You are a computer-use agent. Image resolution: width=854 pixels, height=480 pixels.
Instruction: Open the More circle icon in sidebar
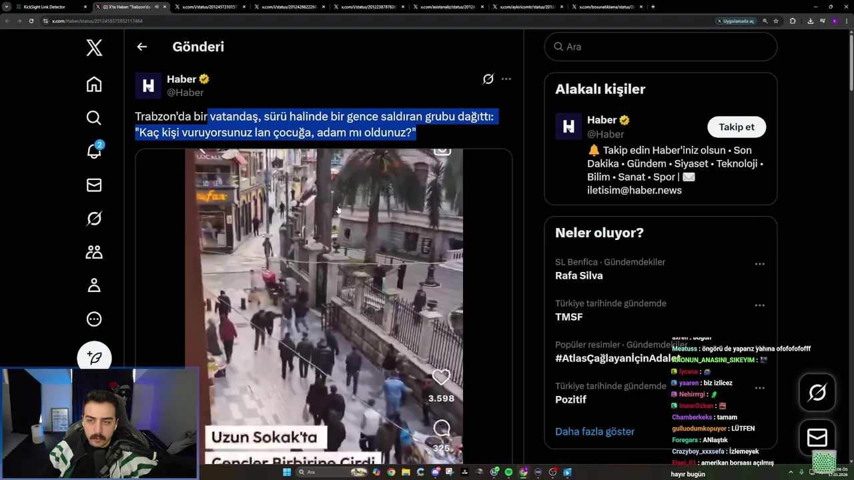coord(94,319)
